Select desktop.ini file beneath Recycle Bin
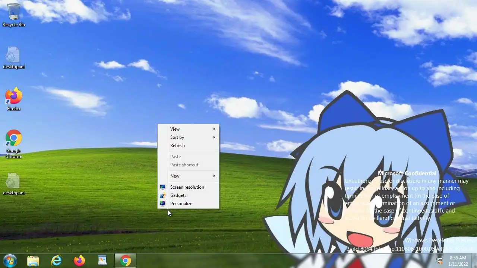The width and height of the screenshot is (477, 268). click(x=14, y=58)
